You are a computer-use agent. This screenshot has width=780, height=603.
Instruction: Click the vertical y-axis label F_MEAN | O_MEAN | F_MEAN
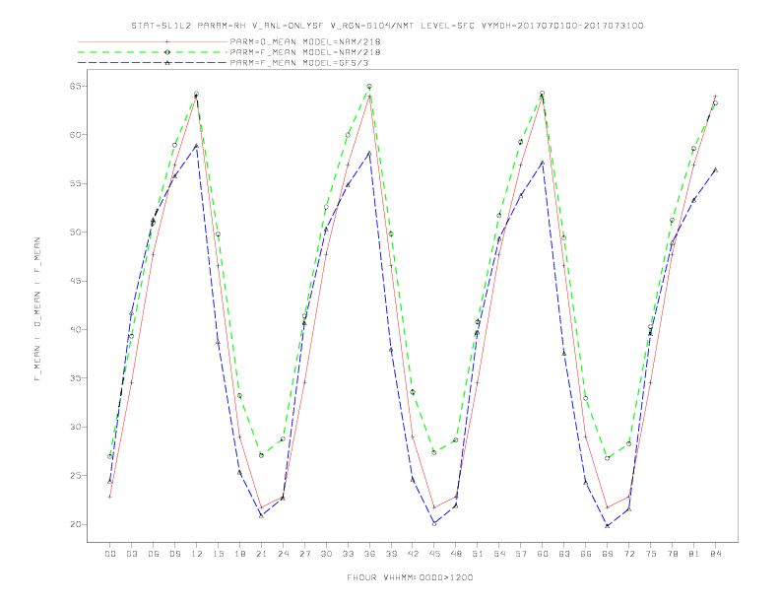click(37, 309)
